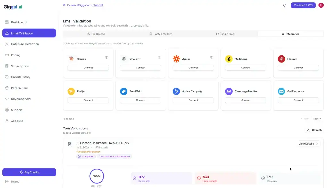The height and width of the screenshot is (188, 328).
Task: Click the Claude logo icon
Action: coord(71,59)
